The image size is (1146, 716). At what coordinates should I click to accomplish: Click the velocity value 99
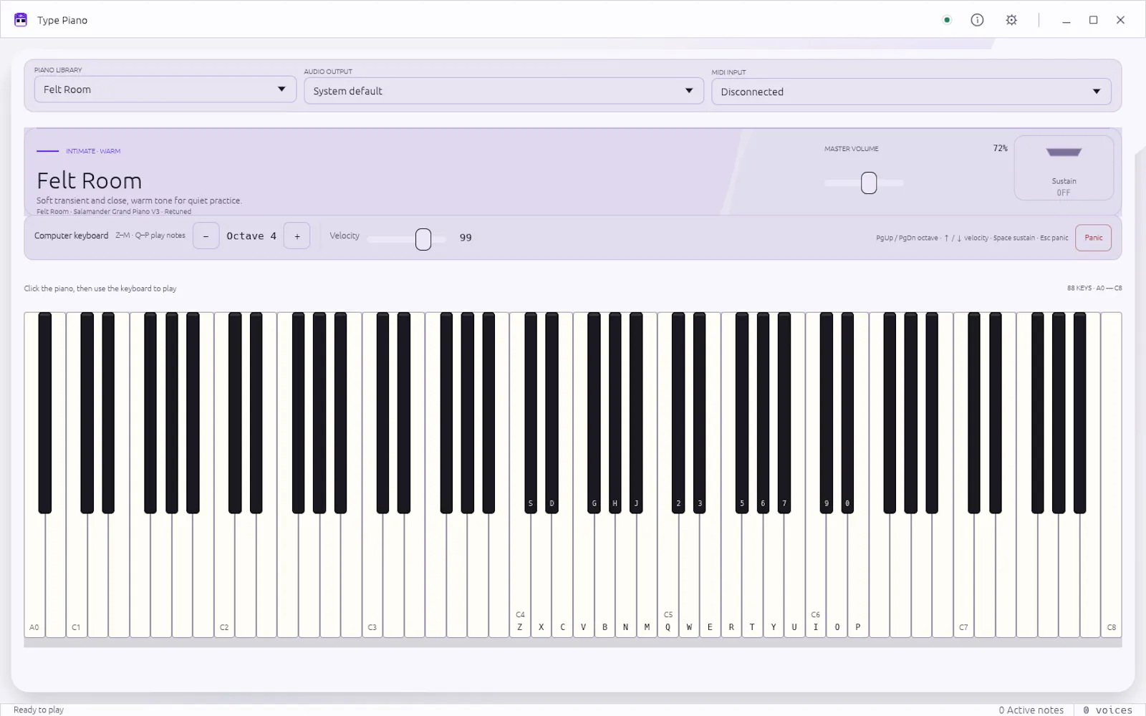466,237
